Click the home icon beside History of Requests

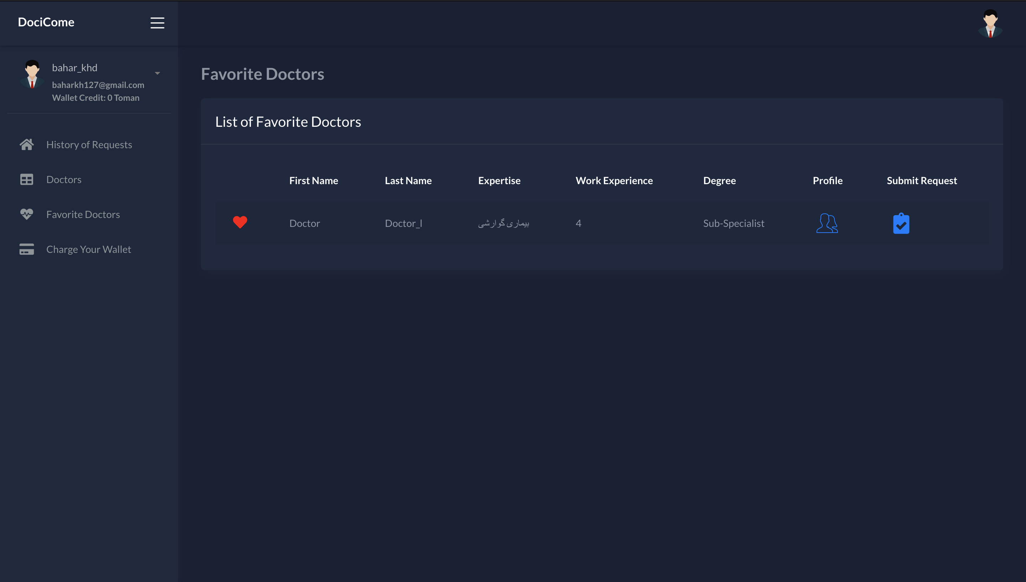(26, 144)
